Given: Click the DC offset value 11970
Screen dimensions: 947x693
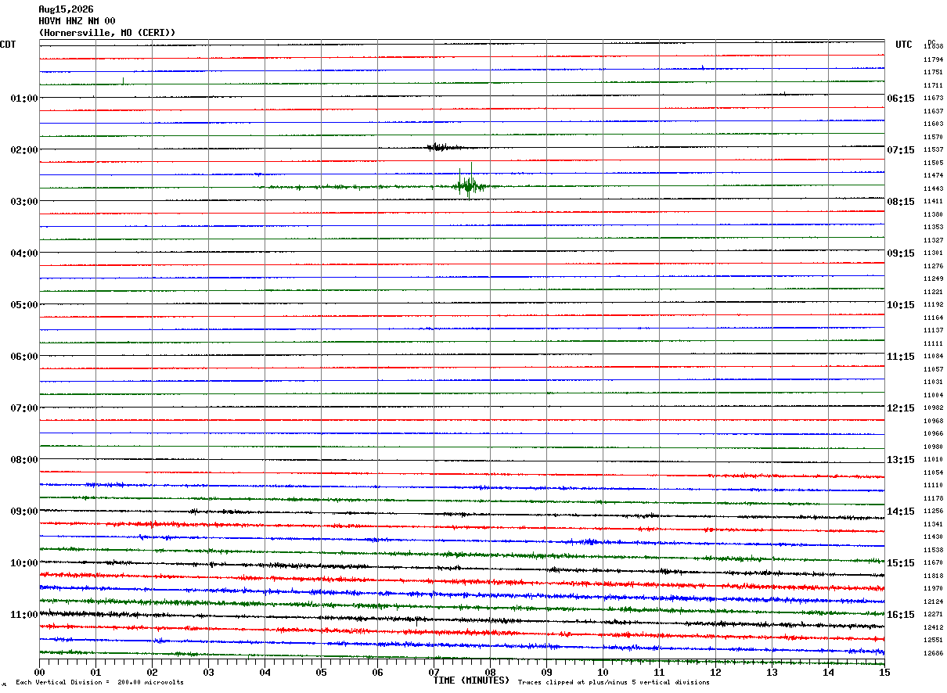Looking at the screenshot, I should pyautogui.click(x=933, y=588).
